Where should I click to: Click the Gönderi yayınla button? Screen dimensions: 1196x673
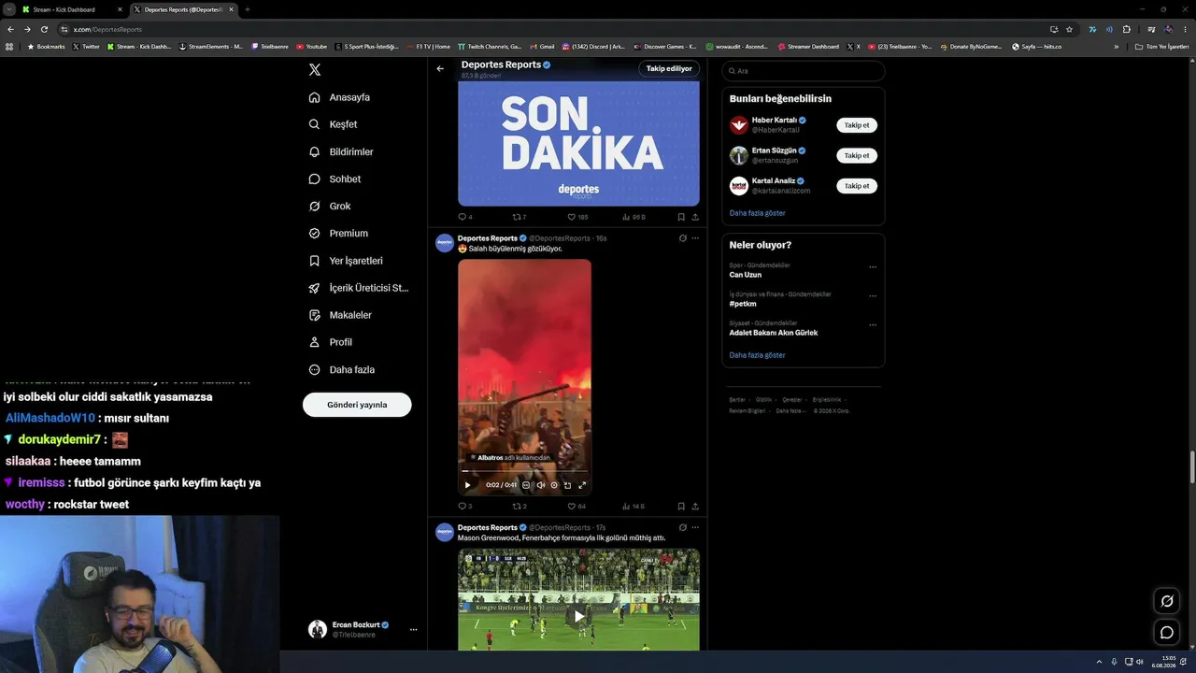click(357, 405)
